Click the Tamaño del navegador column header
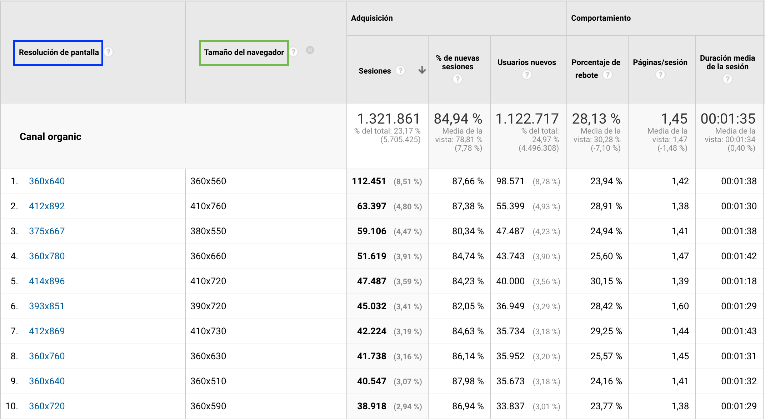This screenshot has height=420, width=765. point(244,52)
